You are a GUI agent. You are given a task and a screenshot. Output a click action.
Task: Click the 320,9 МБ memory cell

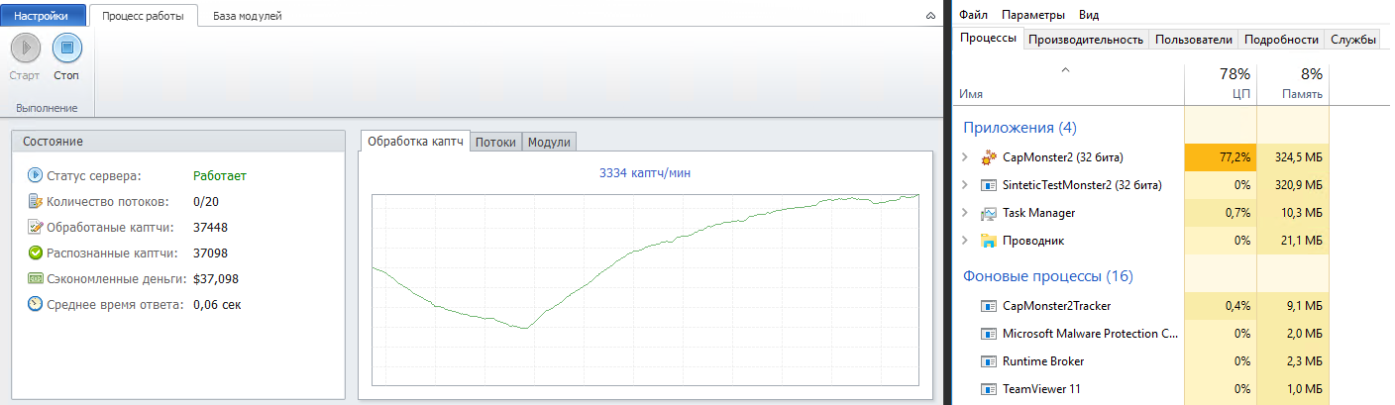pyautogui.click(x=1292, y=184)
